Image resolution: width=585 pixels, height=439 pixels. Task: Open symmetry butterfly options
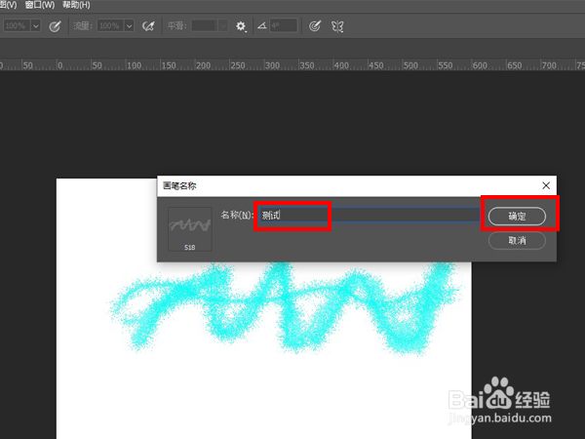(x=337, y=26)
